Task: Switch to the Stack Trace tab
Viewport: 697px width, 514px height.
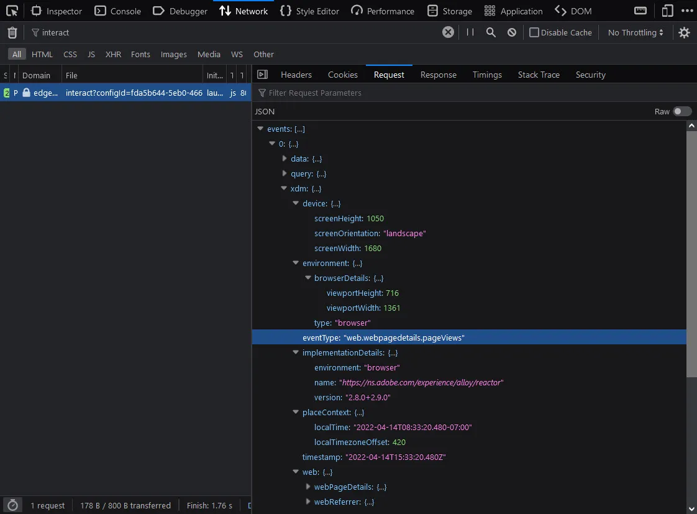Action: [x=539, y=75]
